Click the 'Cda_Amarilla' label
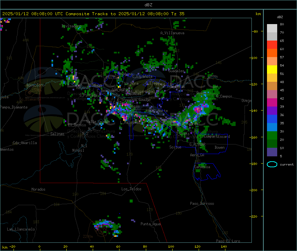The height and width of the screenshot is (251, 297). tap(25, 143)
